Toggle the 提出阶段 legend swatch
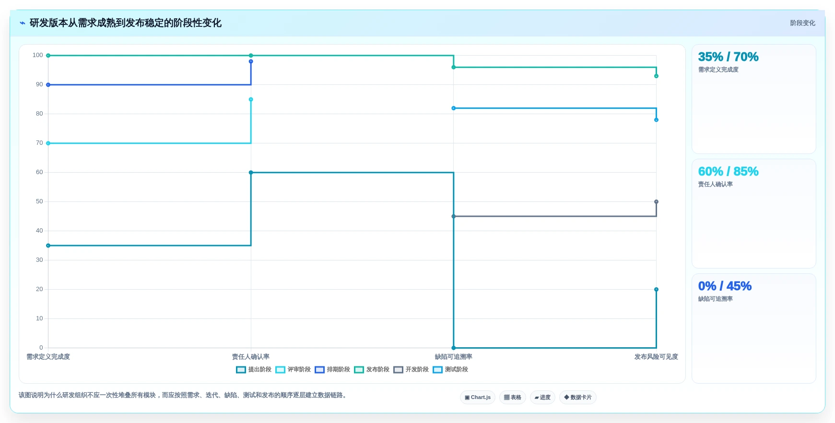835x423 pixels. pos(241,370)
